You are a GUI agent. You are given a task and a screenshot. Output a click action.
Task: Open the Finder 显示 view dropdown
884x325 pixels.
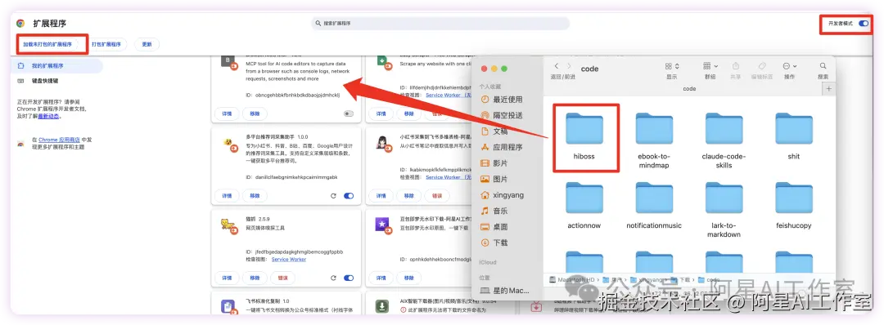[x=672, y=66]
